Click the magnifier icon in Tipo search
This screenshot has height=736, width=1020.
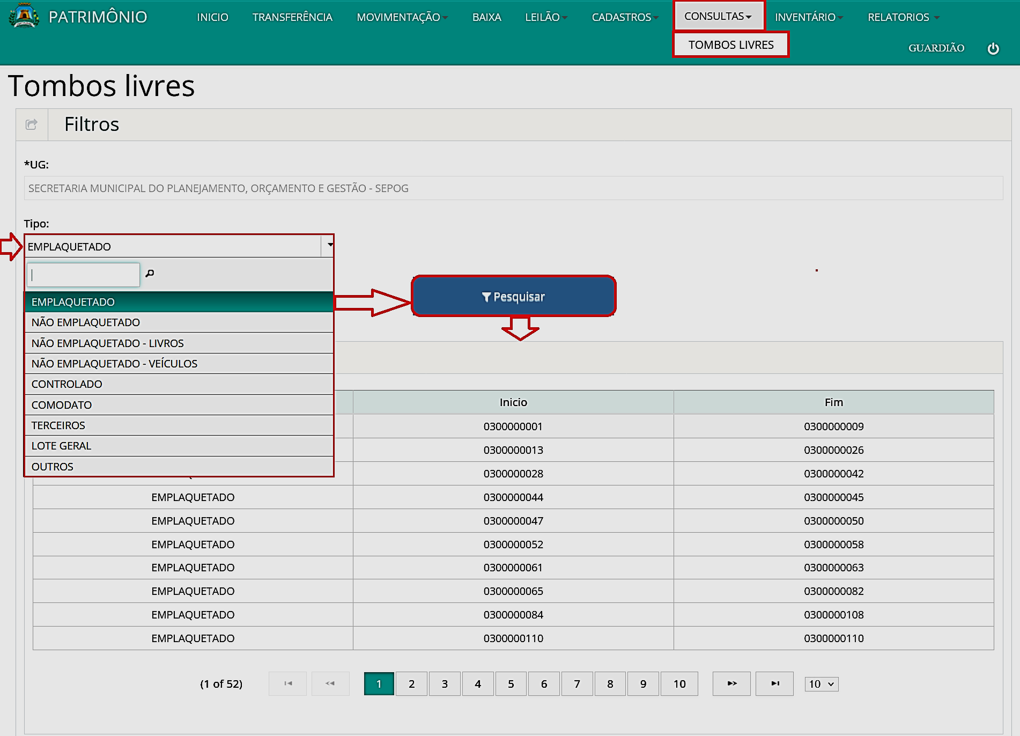pos(150,274)
